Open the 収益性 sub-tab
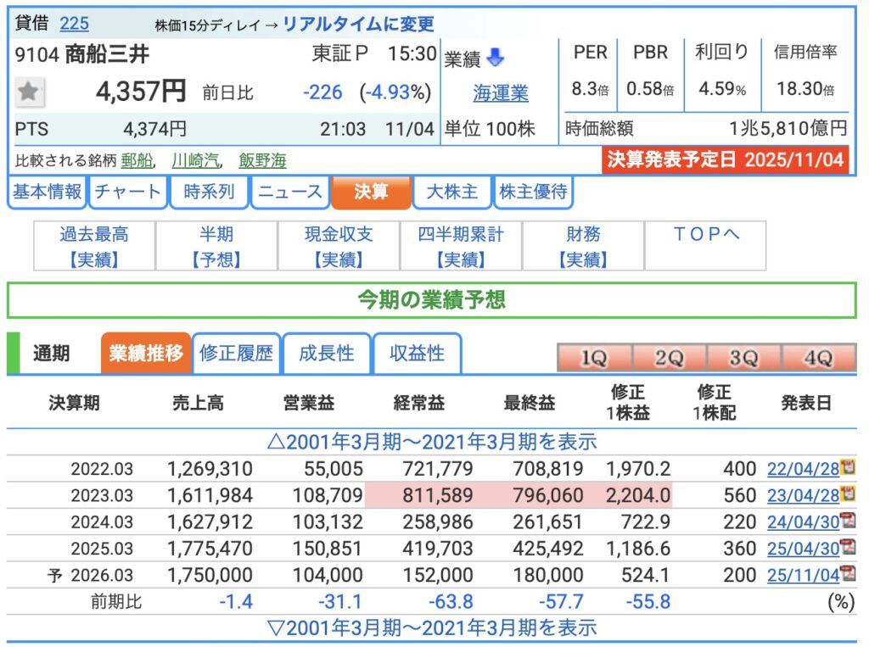 coord(417,354)
